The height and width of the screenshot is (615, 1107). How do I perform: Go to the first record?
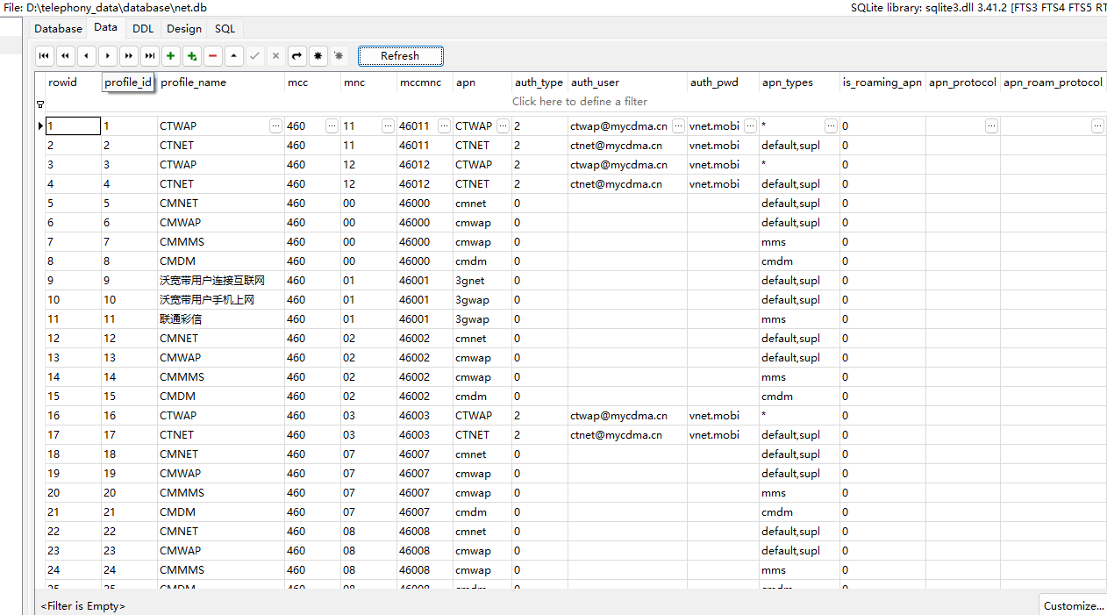(x=45, y=56)
